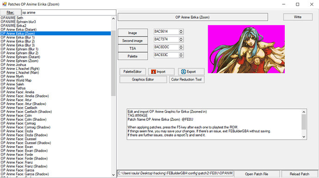Select OP Anime Ephraim (Blur 1)
The width and height of the screenshot is (319, 178).
tap(55, 49)
